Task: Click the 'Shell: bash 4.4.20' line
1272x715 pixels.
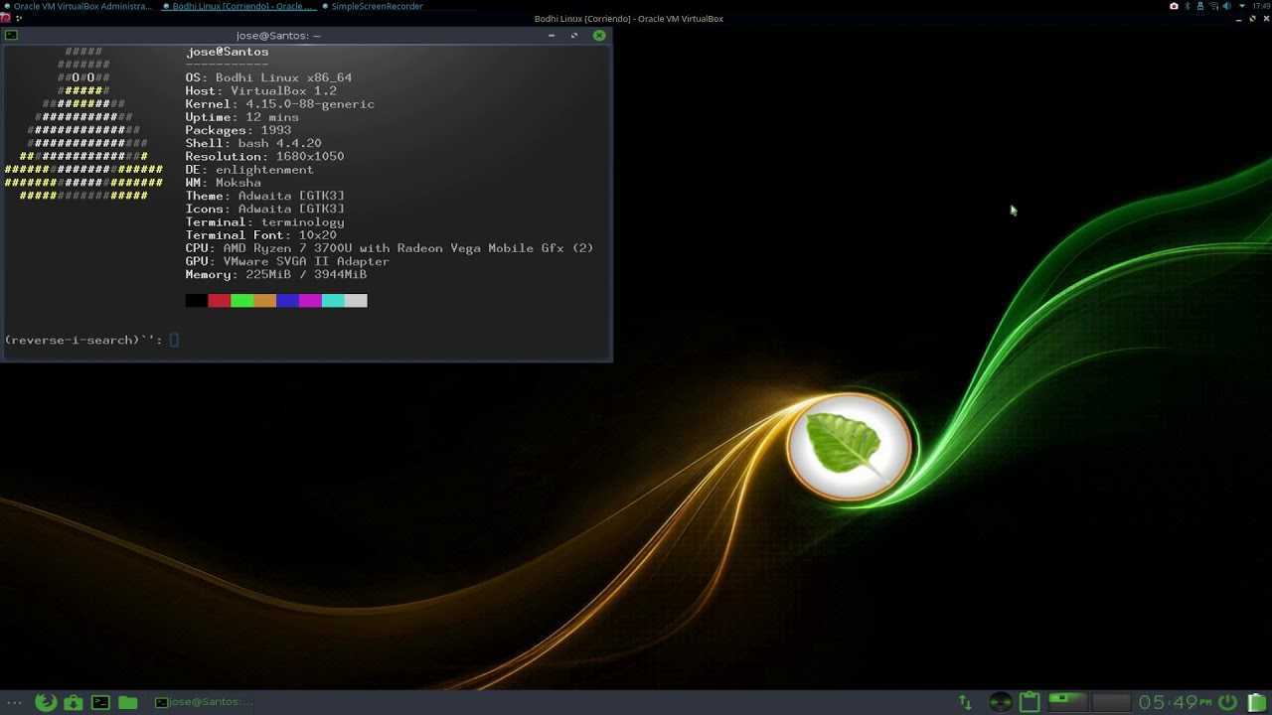Action: click(x=253, y=143)
